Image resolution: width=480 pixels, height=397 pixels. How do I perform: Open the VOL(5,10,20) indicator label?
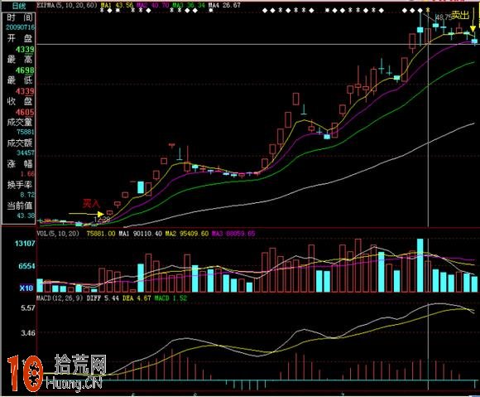click(x=58, y=234)
